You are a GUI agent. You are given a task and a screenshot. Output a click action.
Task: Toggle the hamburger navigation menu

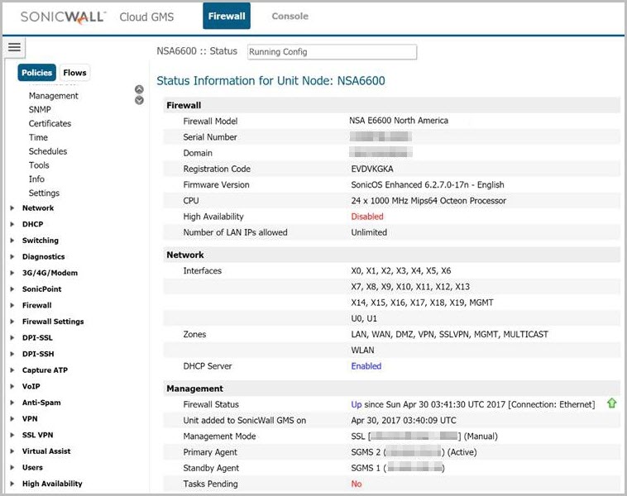pyautogui.click(x=14, y=47)
